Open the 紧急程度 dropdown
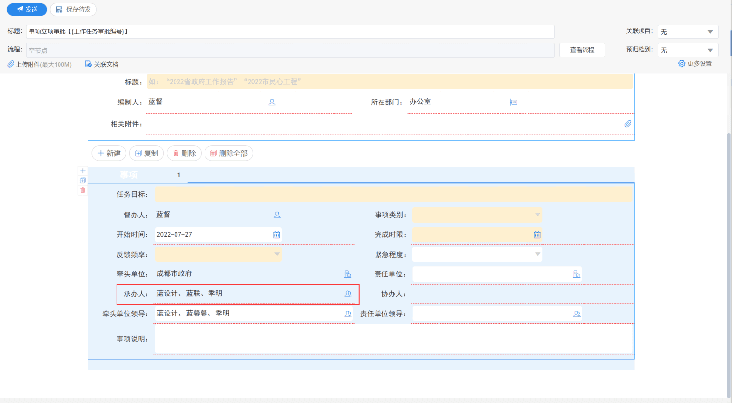 tap(477, 254)
